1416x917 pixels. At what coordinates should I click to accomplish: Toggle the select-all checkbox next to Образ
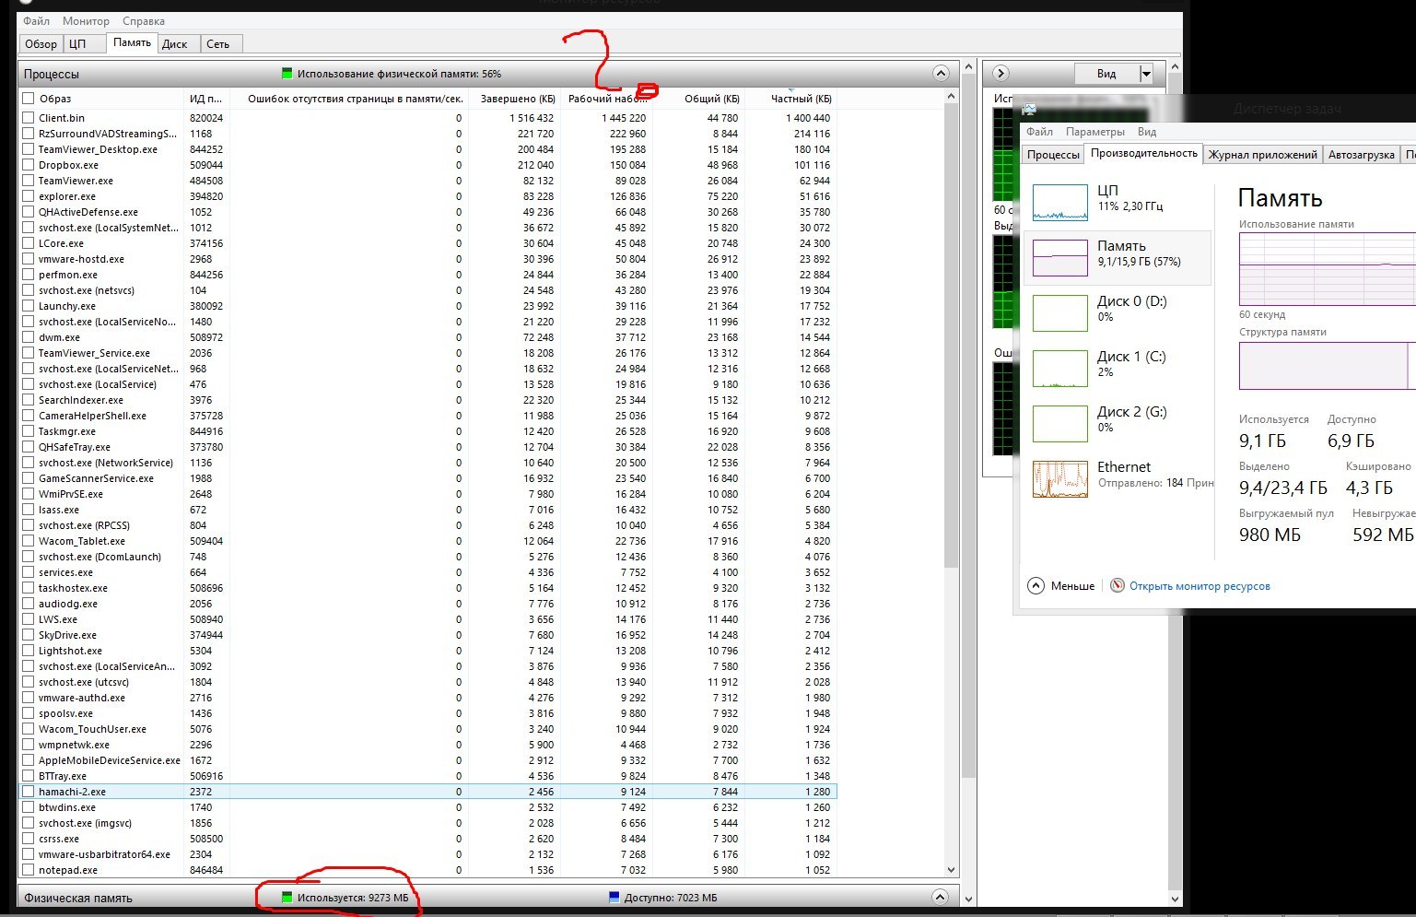[x=29, y=99]
